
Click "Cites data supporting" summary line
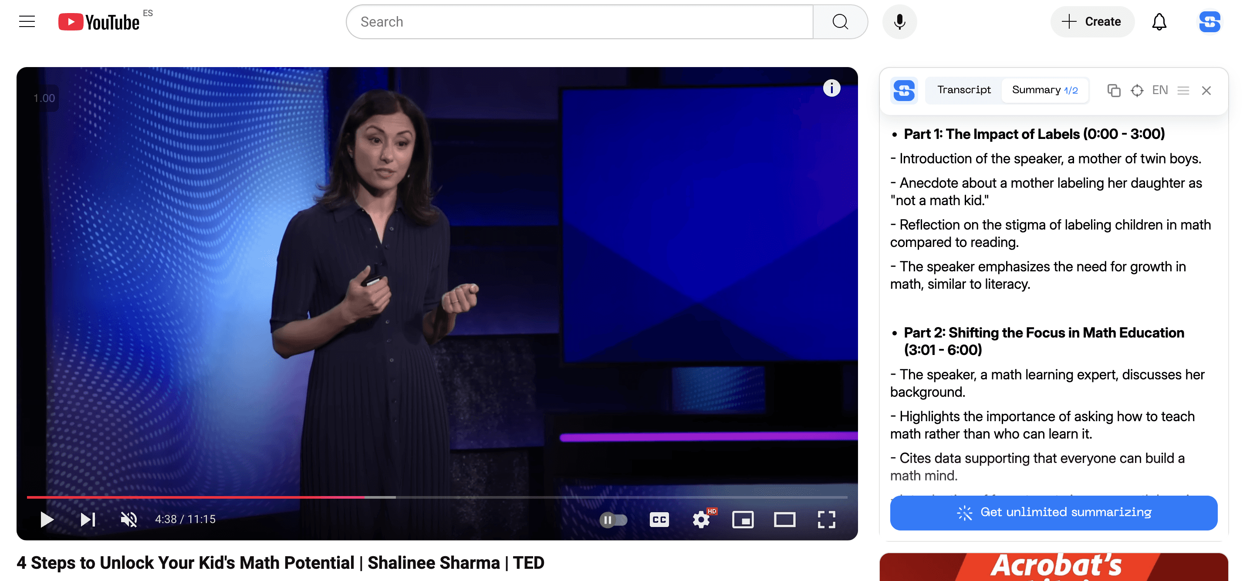coord(1037,467)
